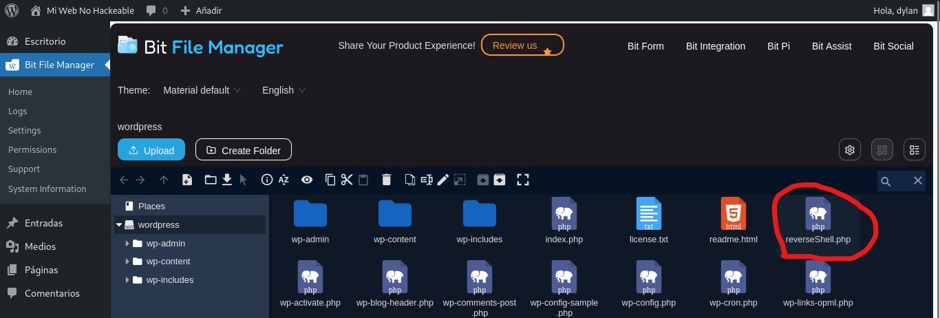Screen dimensions: 940x318
Task: Close the search box with X
Action: (x=918, y=180)
